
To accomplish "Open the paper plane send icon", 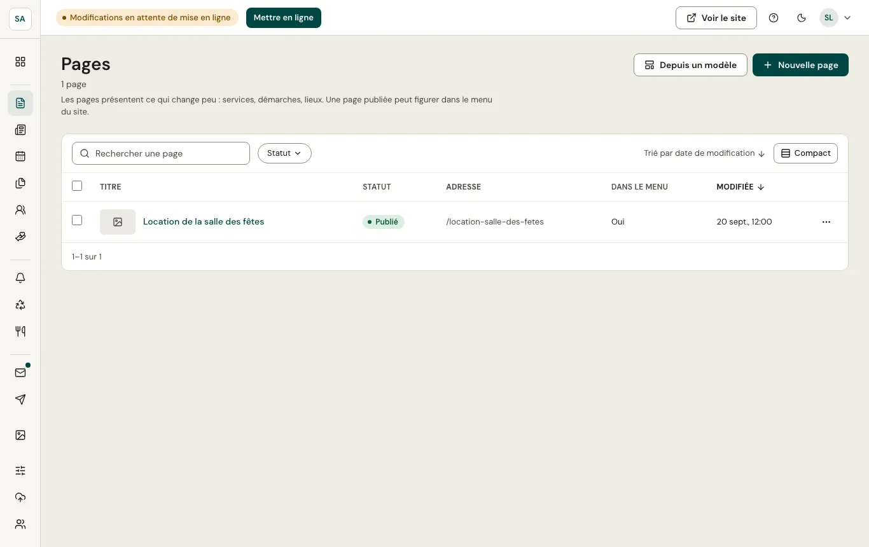I will tap(20, 399).
